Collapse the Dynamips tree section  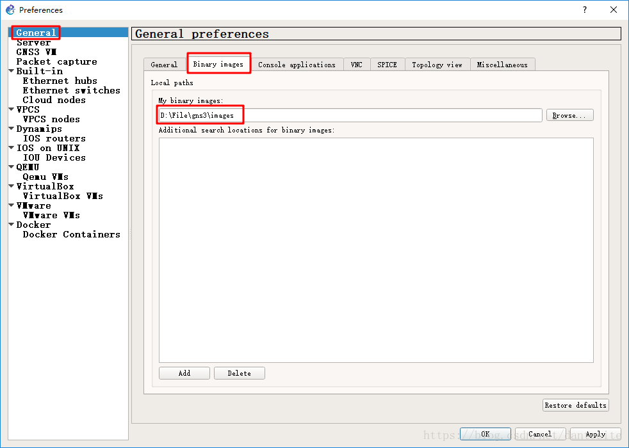pyautogui.click(x=12, y=128)
